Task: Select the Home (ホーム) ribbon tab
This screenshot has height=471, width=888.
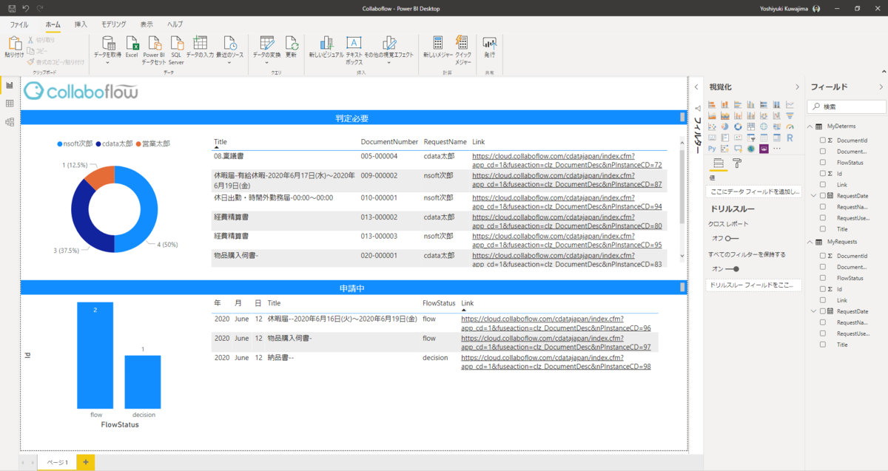Action: click(x=53, y=24)
